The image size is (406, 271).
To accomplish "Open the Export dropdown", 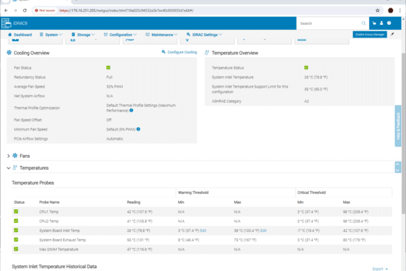I will pos(380,269).
